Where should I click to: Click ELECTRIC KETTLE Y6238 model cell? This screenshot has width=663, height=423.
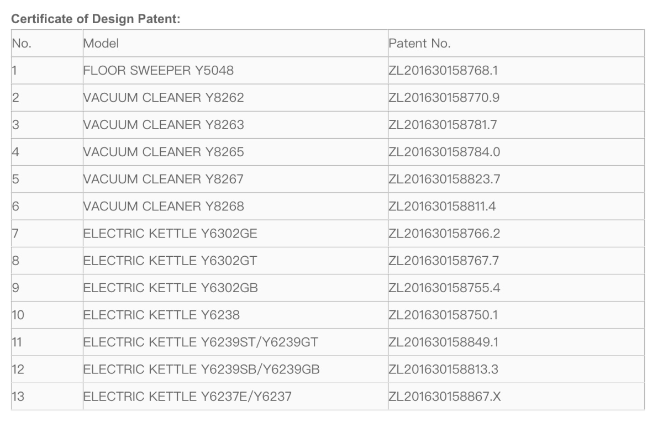(235, 315)
